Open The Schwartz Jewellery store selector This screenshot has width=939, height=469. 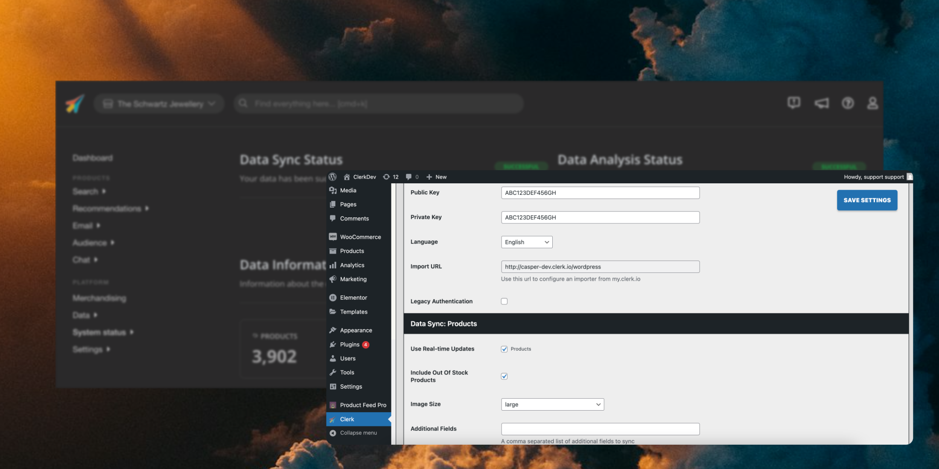point(159,104)
